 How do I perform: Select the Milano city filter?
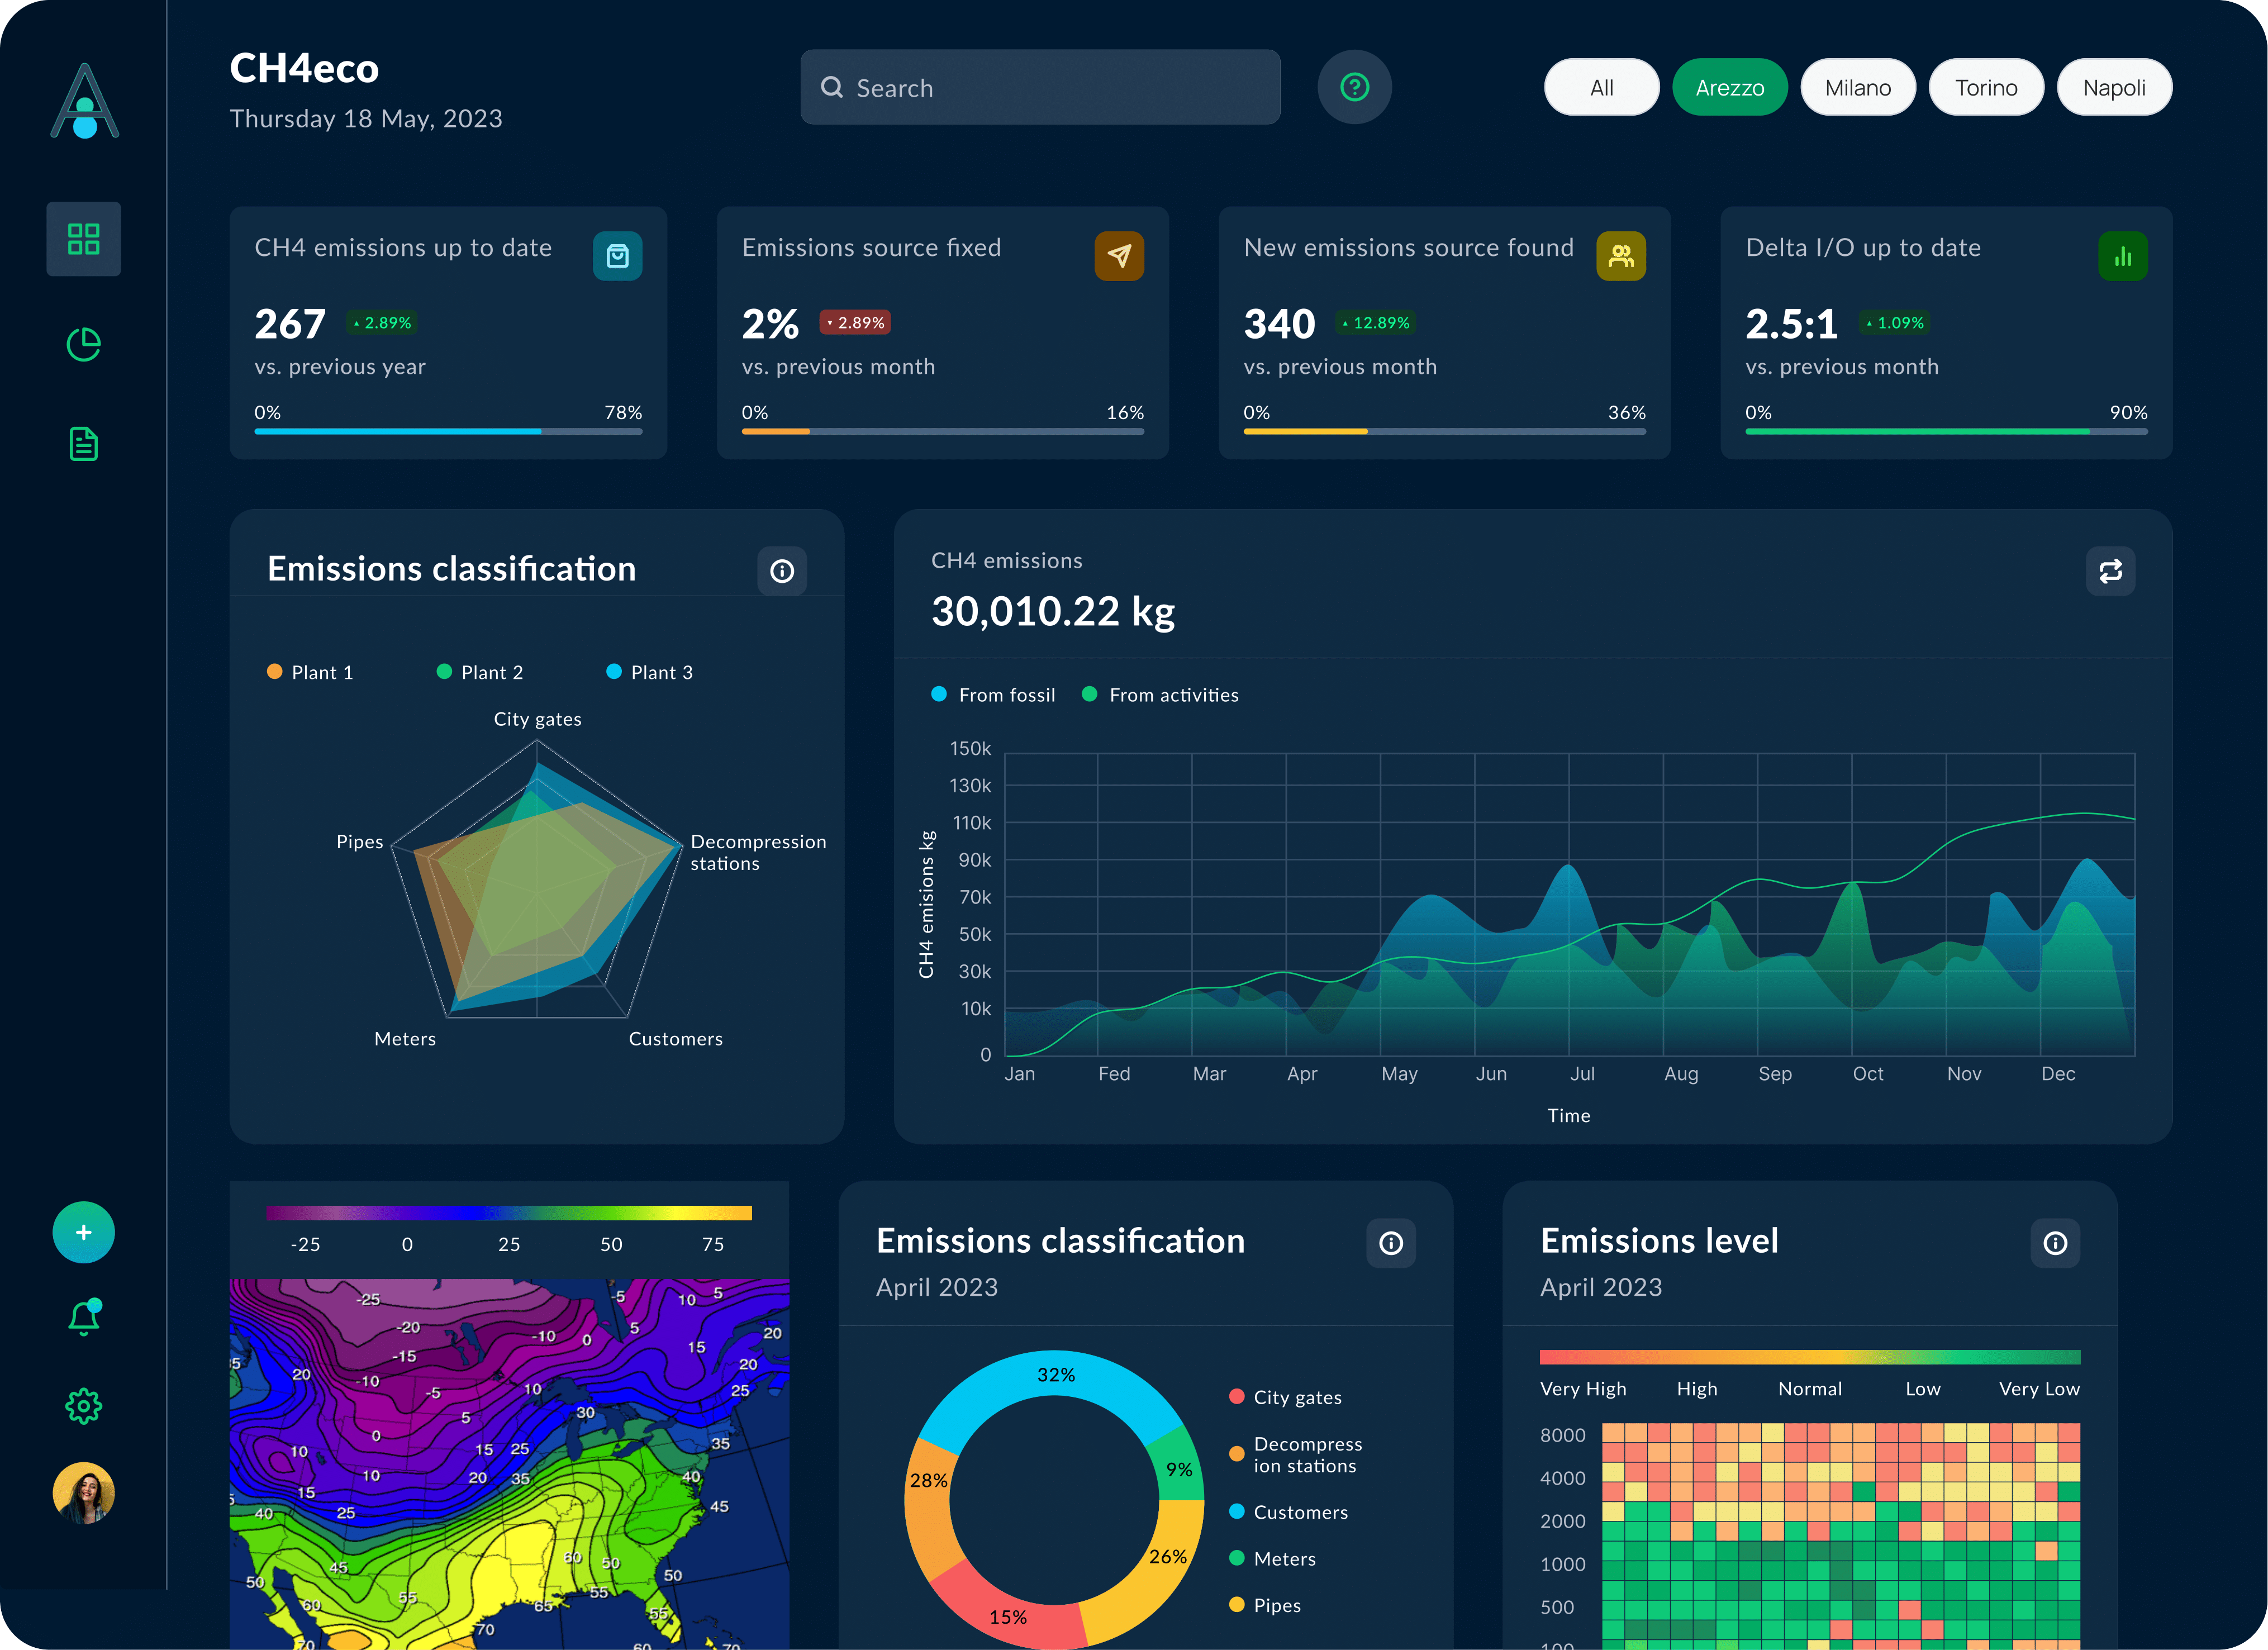tap(1858, 87)
